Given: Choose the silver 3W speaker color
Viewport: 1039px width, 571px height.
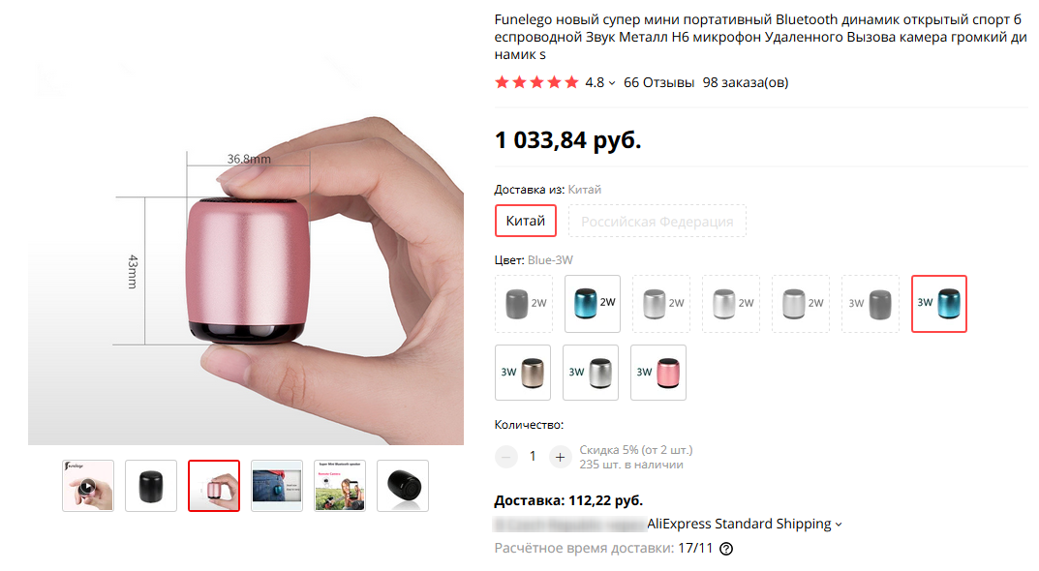Looking at the screenshot, I should [x=591, y=373].
